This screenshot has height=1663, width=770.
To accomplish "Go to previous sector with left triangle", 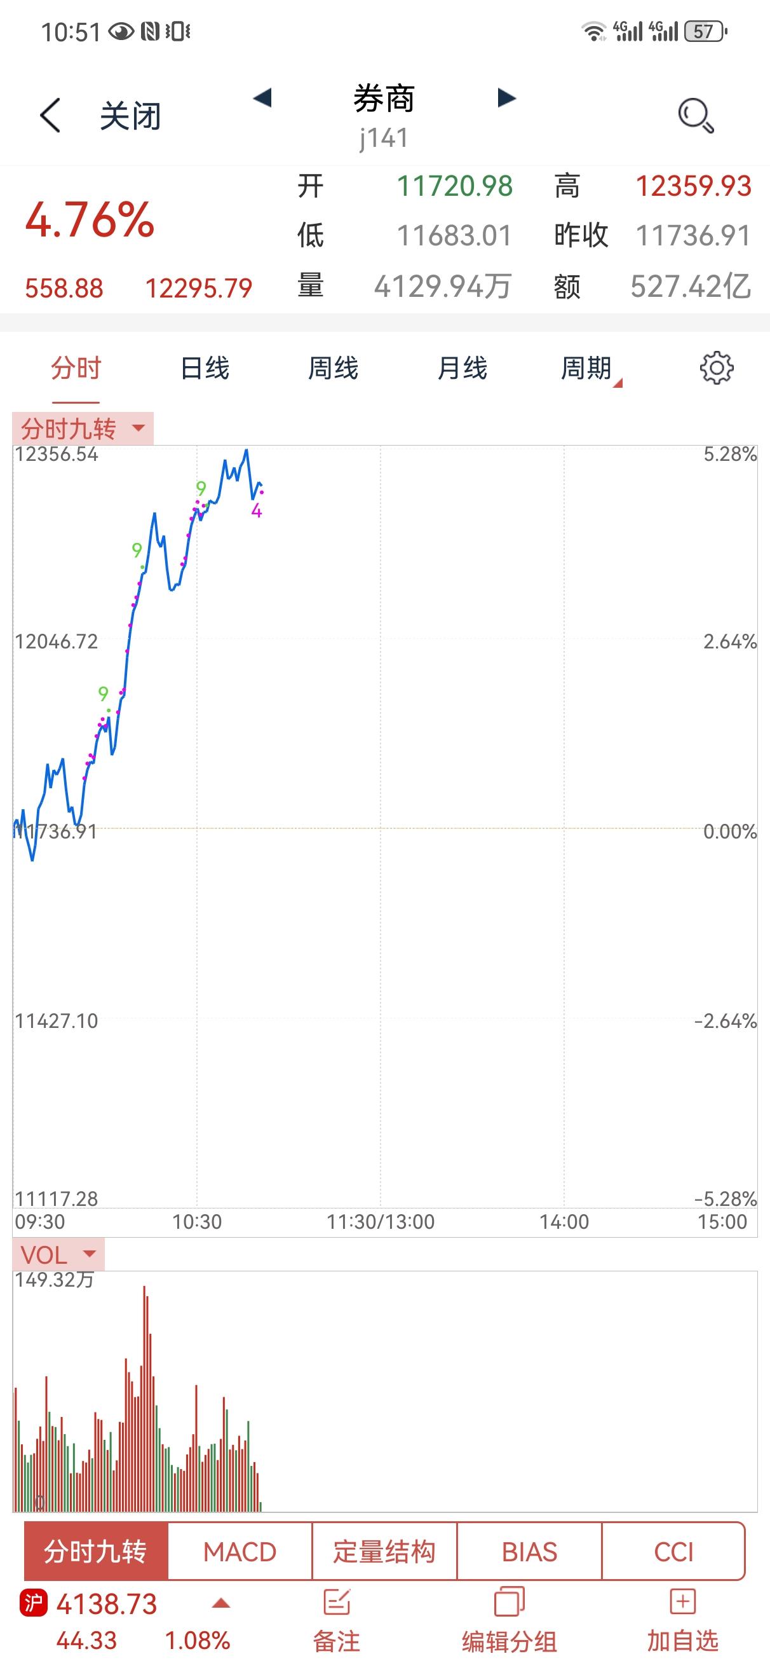I will pyautogui.click(x=262, y=98).
